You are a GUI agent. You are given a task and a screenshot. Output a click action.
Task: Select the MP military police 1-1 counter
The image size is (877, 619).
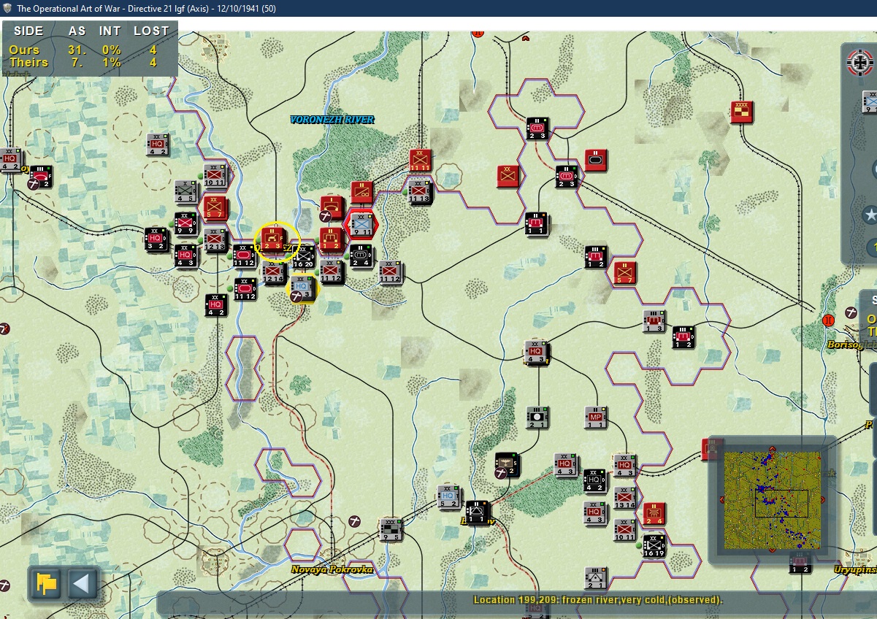click(596, 418)
